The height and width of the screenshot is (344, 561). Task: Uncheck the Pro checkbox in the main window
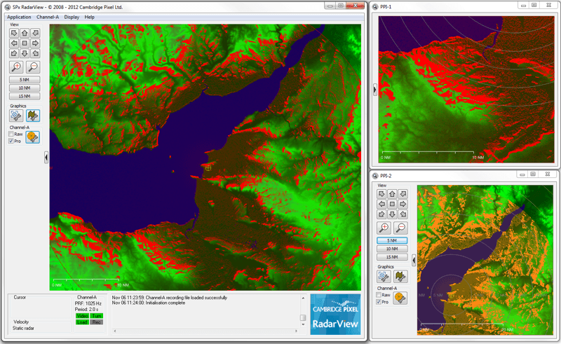[x=11, y=141]
